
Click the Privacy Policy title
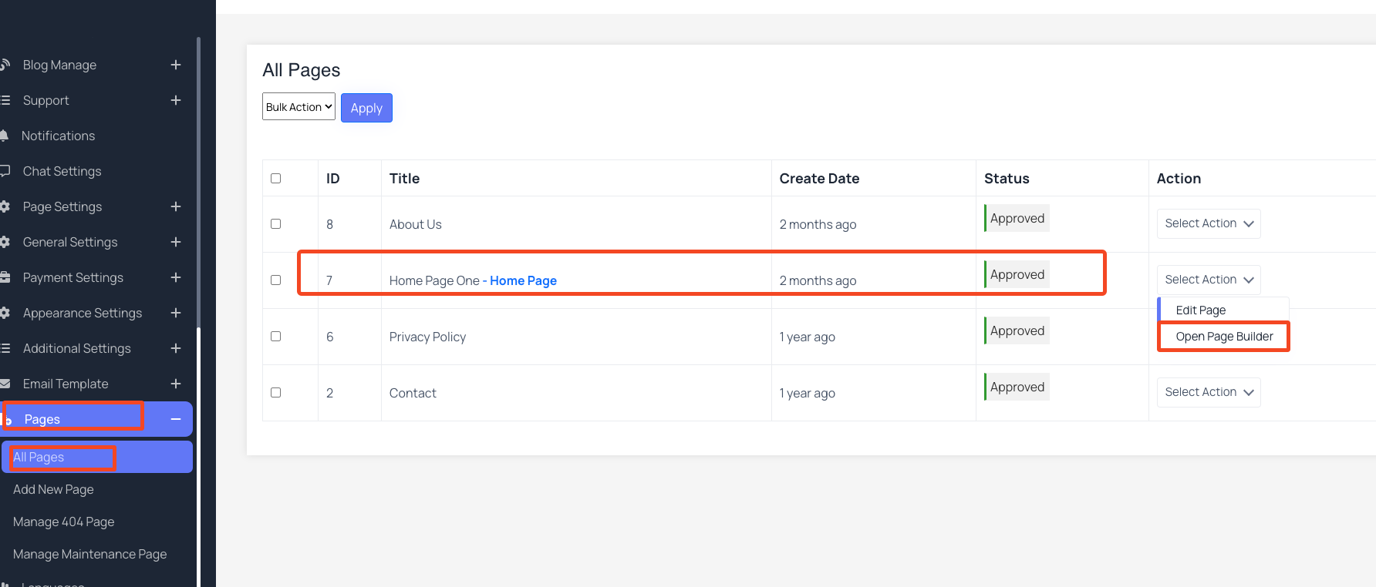427,337
